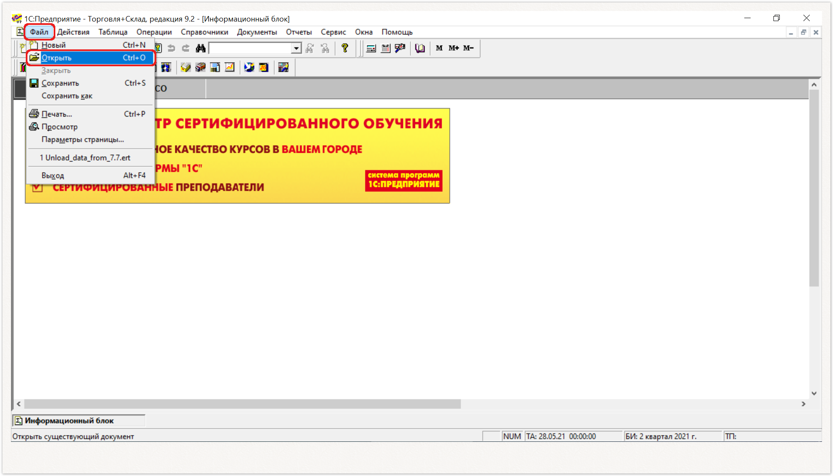This screenshot has width=833, height=476.
Task: Click the key icon in toolbar
Action: 158,48
